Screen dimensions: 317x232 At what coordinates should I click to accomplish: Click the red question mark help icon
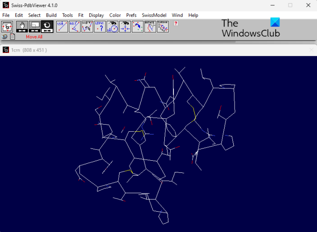[x=176, y=23]
